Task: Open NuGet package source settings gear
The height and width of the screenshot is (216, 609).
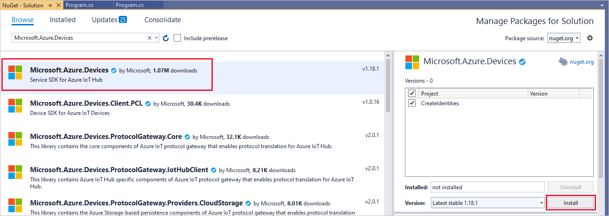Action: click(x=590, y=38)
